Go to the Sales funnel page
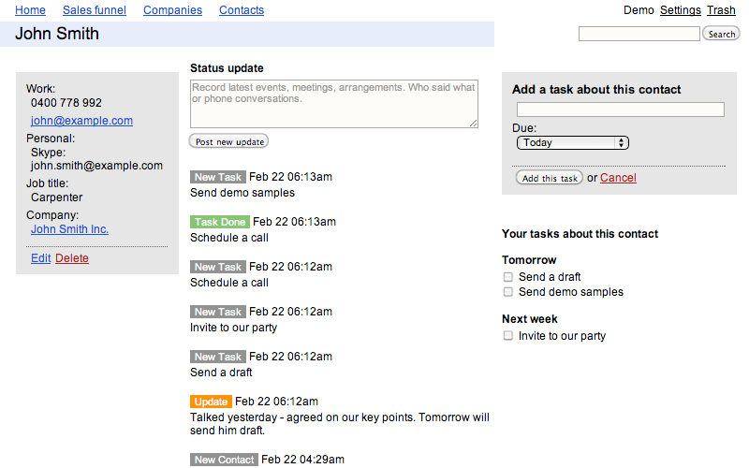This screenshot has width=749, height=468. point(95,10)
